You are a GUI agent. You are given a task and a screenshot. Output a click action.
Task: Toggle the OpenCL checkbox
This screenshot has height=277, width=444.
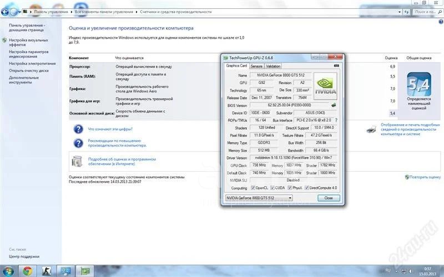[x=253, y=188]
